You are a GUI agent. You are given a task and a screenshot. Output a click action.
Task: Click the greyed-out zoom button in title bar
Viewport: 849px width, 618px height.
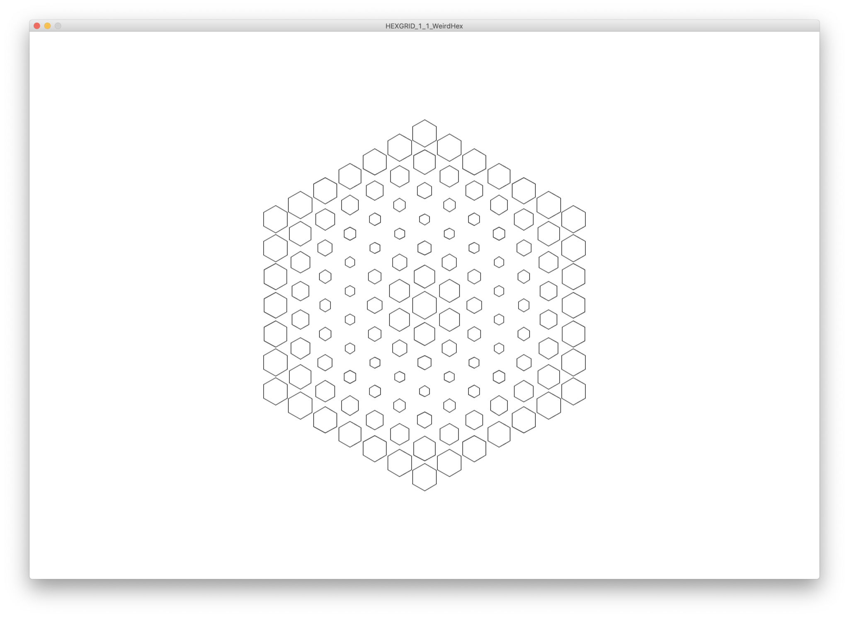(x=58, y=26)
